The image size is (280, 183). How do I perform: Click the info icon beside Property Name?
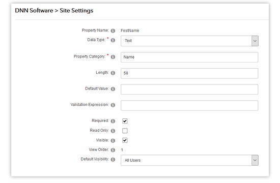[113, 30]
